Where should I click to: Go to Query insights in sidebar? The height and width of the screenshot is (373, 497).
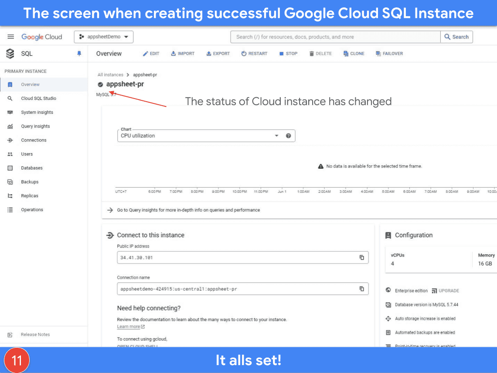coord(35,127)
